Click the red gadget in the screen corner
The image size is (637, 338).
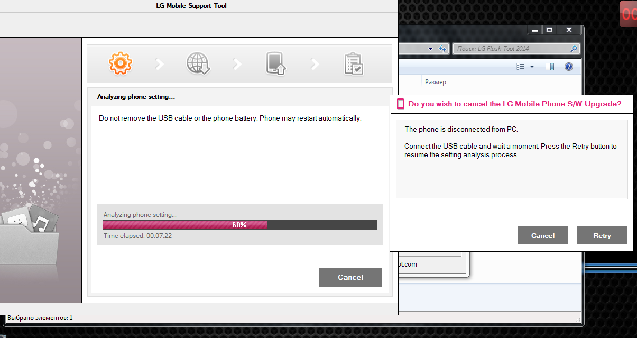(x=629, y=14)
